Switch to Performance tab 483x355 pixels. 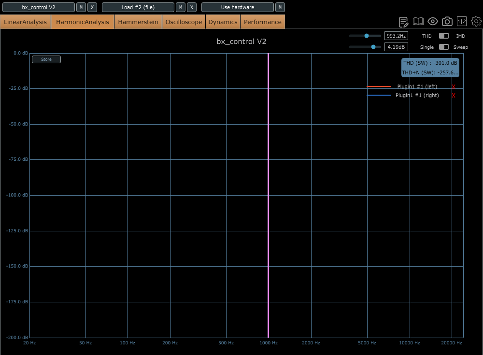[x=263, y=22]
